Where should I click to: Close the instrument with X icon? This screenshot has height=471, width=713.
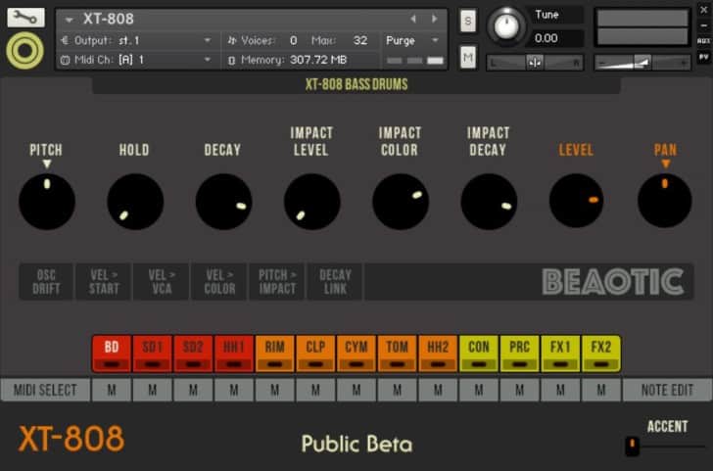pyautogui.click(x=703, y=10)
